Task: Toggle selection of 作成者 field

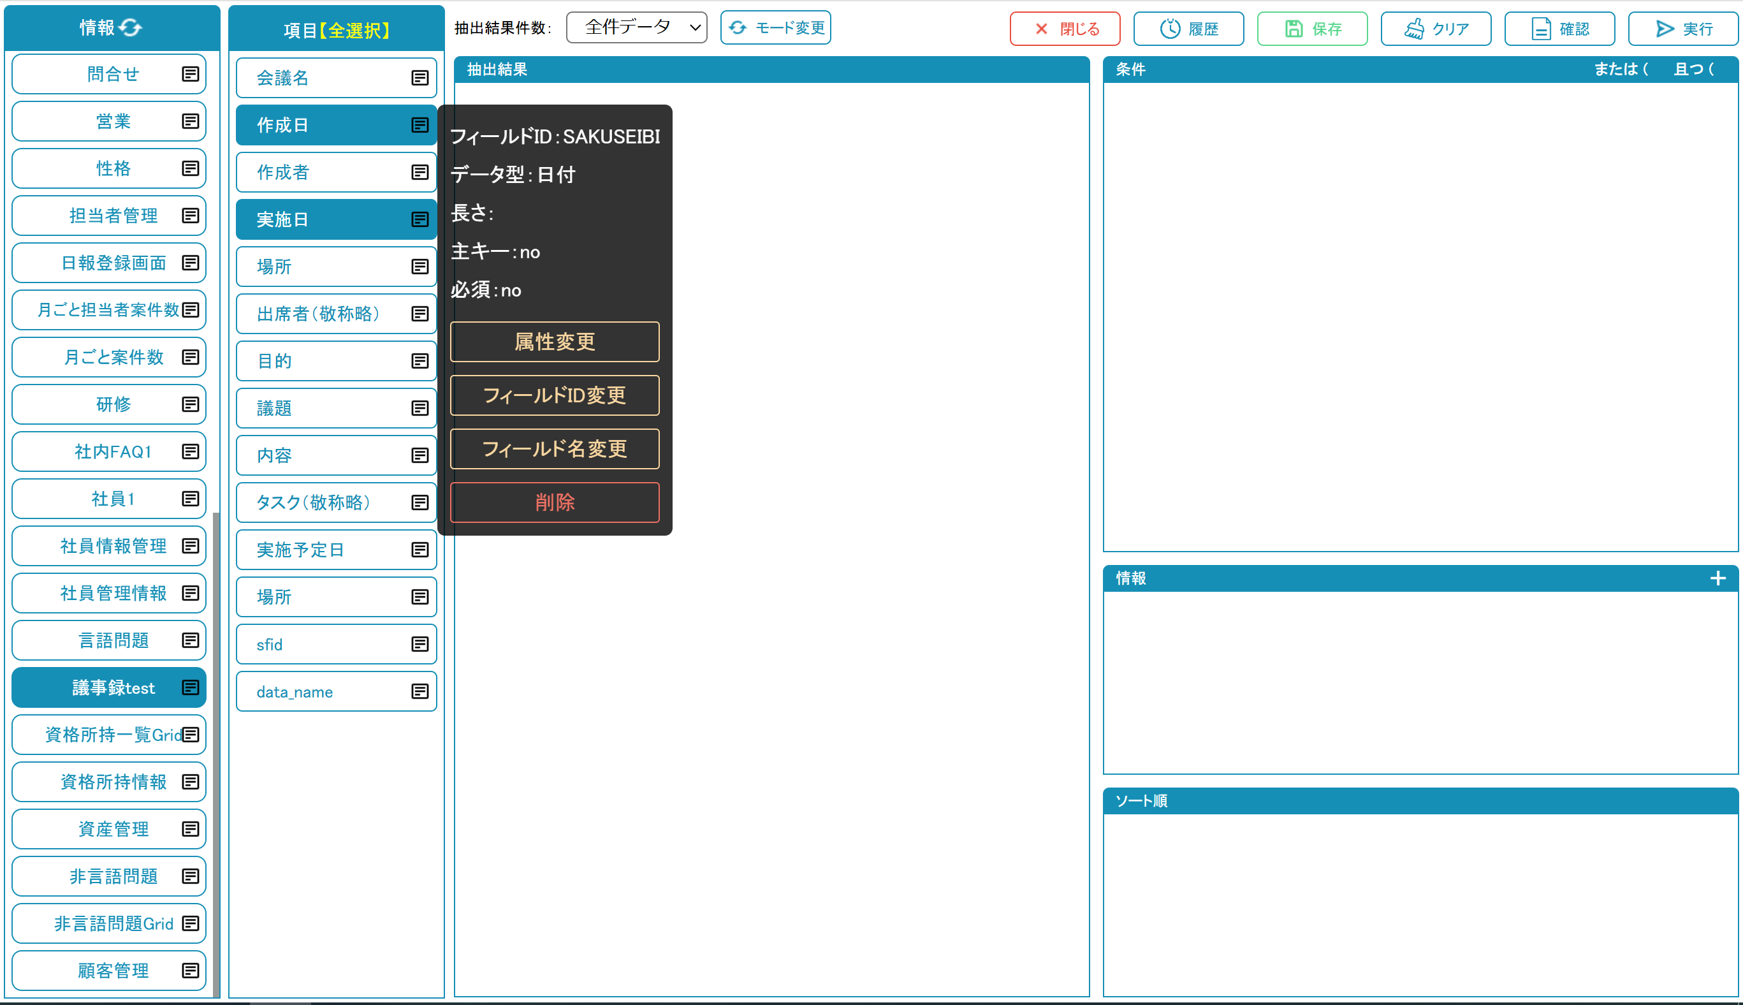Action: [336, 172]
